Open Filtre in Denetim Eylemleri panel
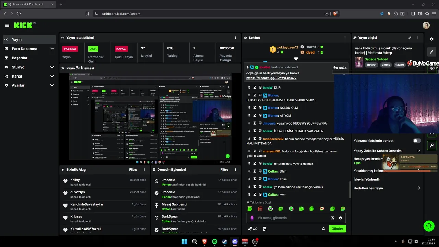 tap(224, 170)
